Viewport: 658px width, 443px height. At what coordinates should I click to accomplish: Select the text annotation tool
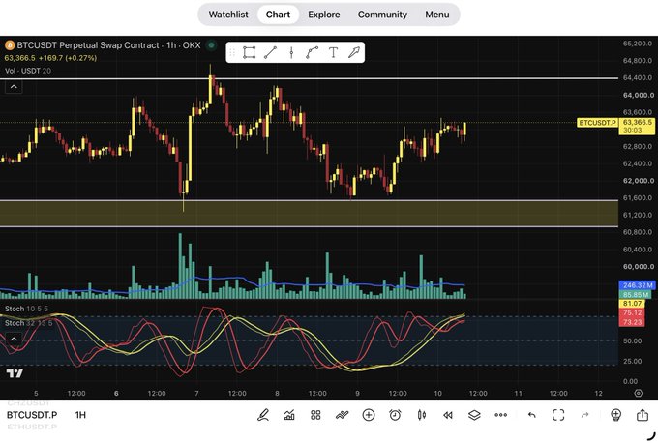(333, 52)
